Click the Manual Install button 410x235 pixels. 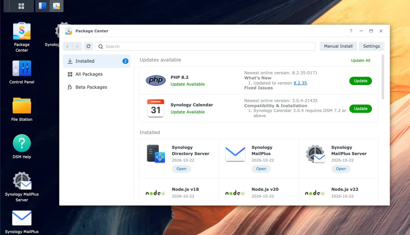point(338,46)
